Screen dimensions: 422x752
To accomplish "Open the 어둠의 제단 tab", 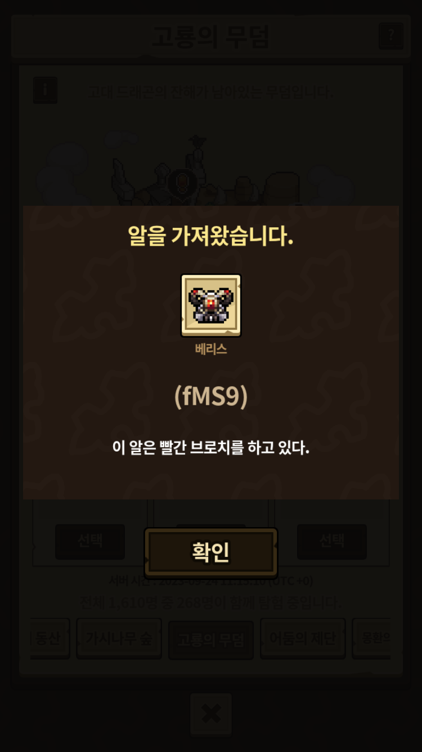I will 303,639.
